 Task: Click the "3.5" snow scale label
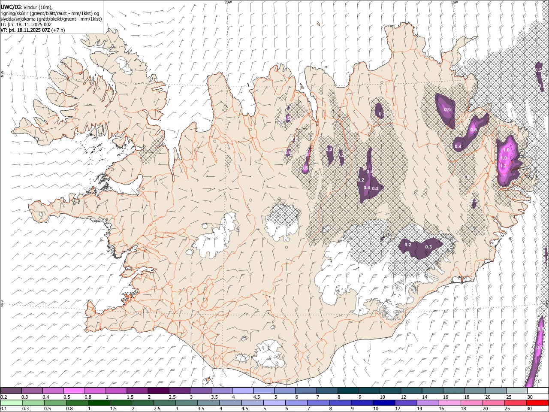click(x=214, y=397)
